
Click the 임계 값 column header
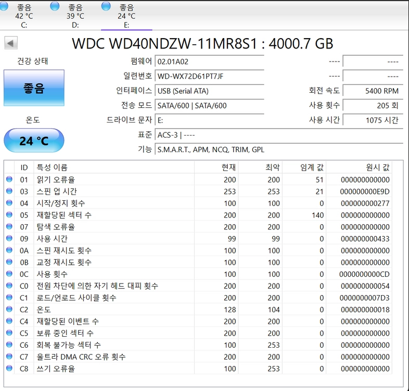(304, 167)
